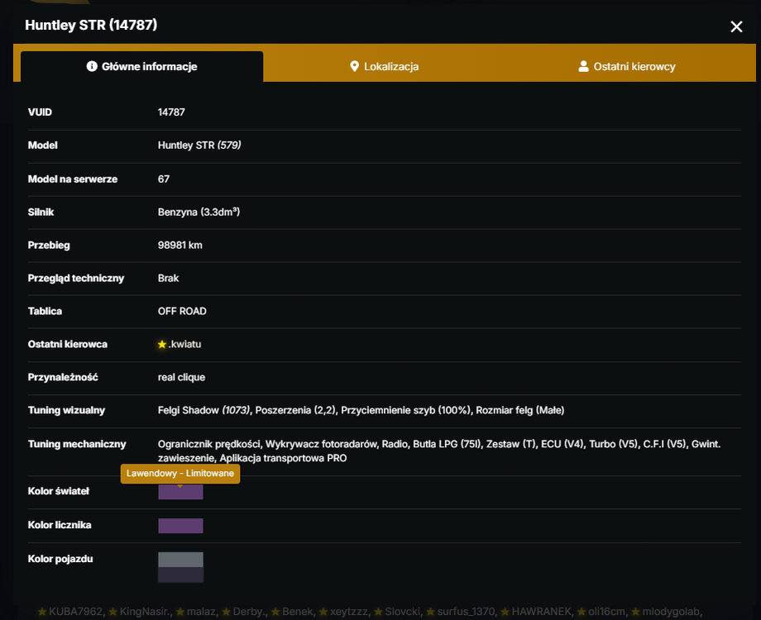Open last driver .kwiatu profile
761x620 pixels.
pyautogui.click(x=184, y=345)
